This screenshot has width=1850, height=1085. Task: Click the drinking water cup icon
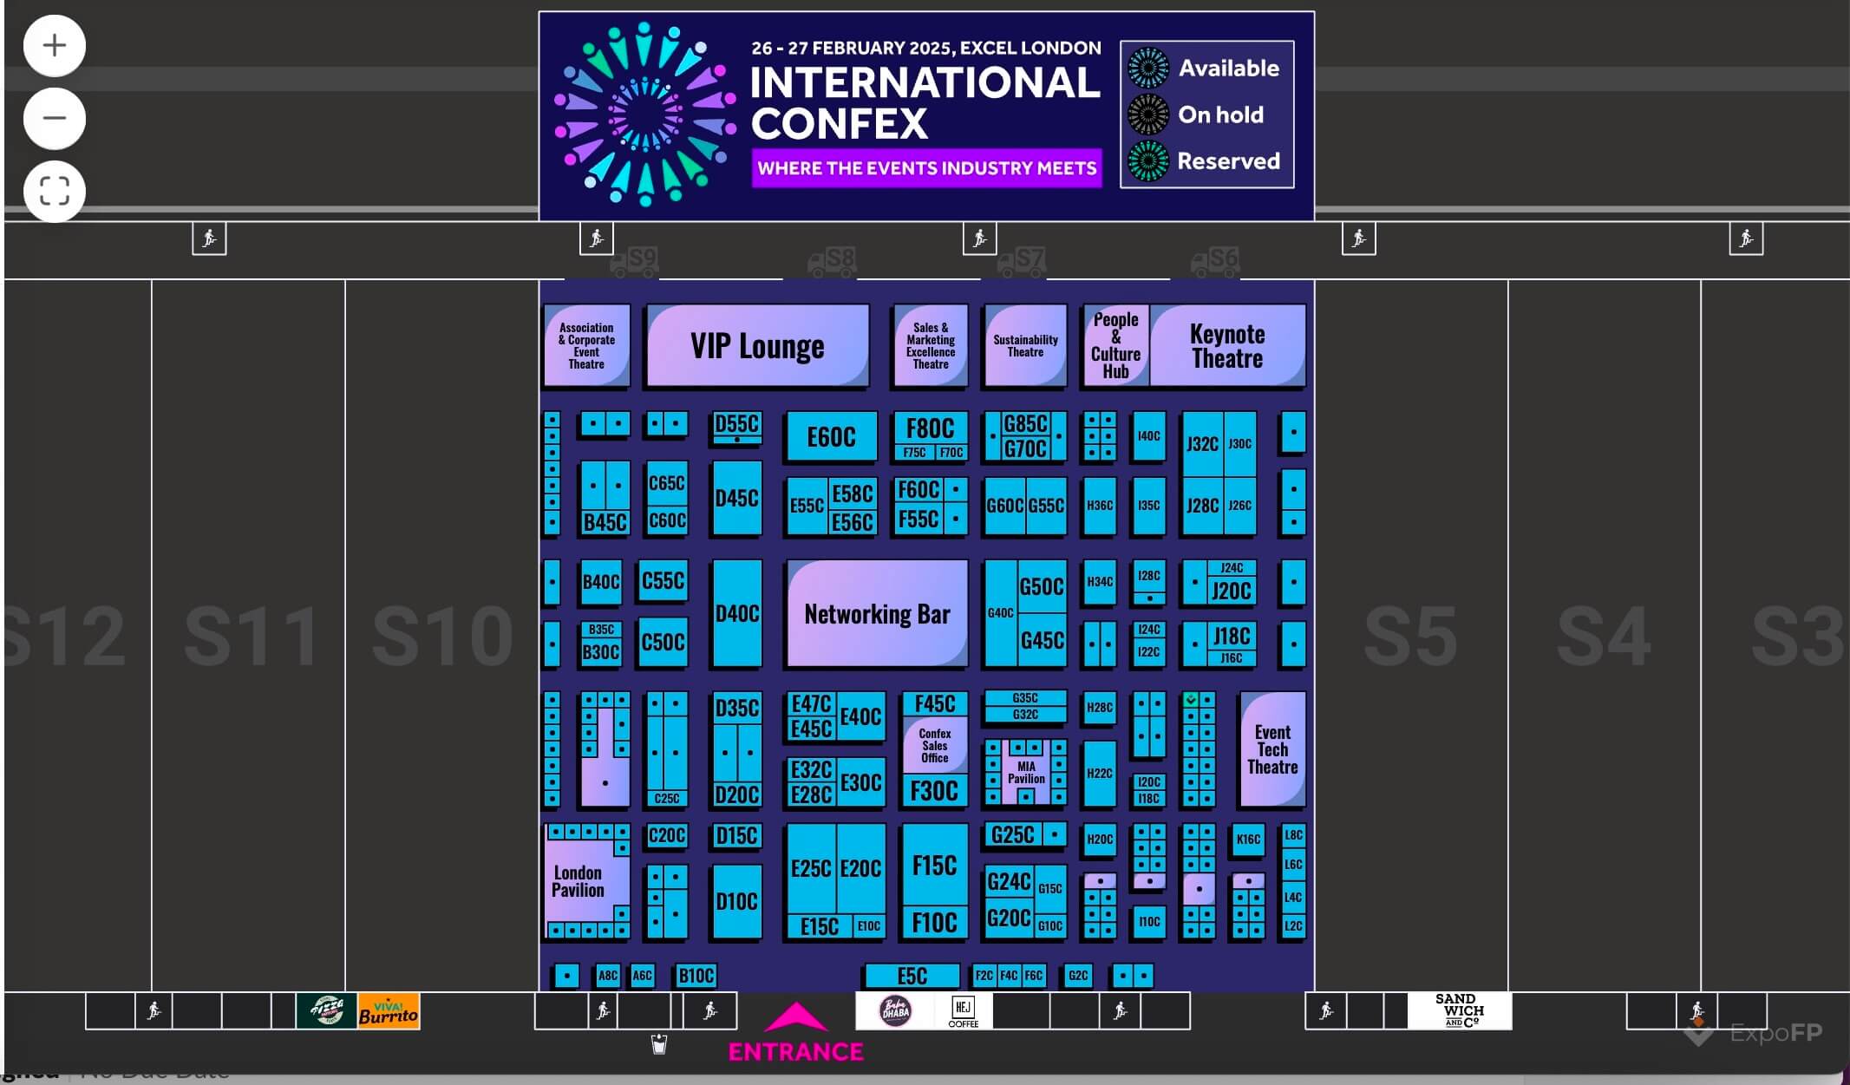point(659,1043)
